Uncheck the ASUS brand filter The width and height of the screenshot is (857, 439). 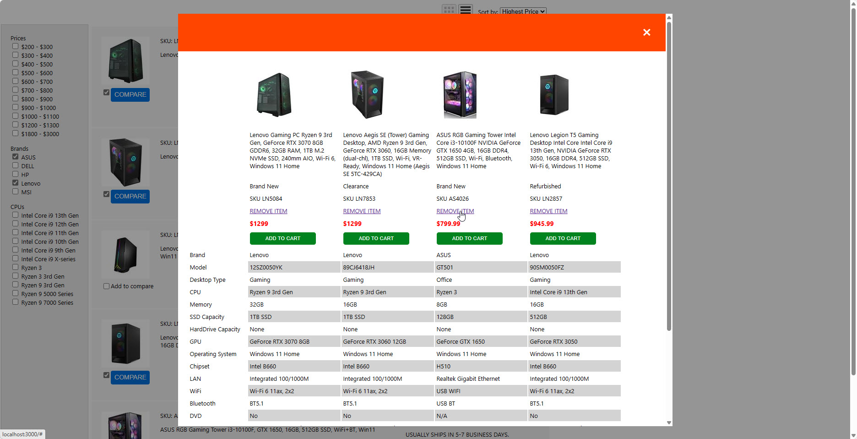[16, 157]
